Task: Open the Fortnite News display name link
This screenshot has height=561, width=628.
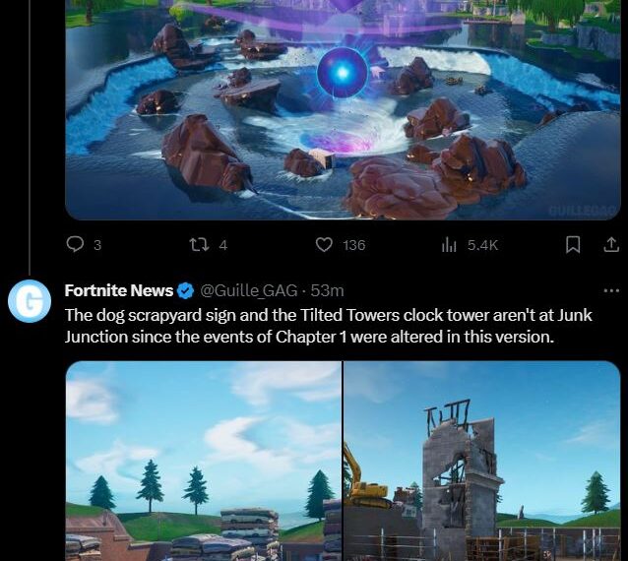Action: (118, 290)
